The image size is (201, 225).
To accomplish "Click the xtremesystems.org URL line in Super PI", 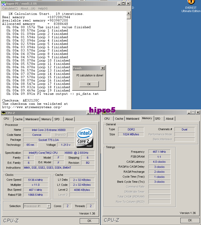I will pyautogui.click(x=32, y=107).
